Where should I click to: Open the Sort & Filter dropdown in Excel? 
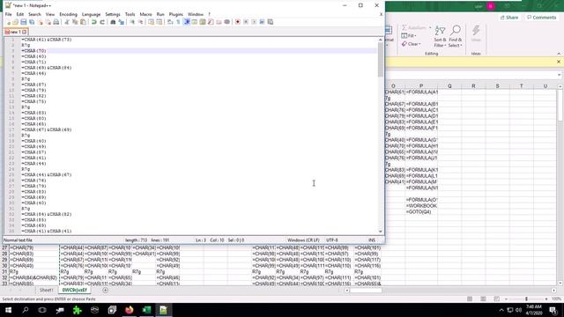tap(440, 36)
